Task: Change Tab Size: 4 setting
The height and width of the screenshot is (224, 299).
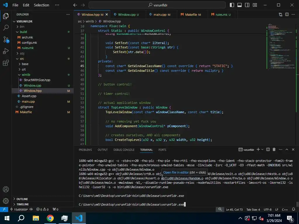Action: click(x=253, y=209)
